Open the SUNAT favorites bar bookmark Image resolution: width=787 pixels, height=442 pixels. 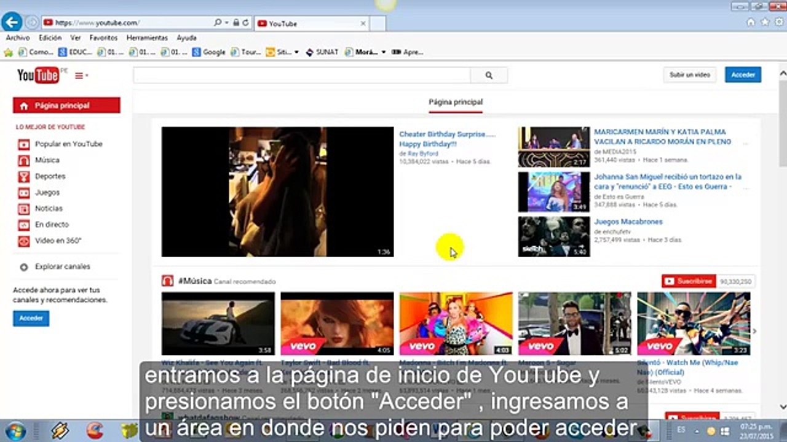click(322, 52)
